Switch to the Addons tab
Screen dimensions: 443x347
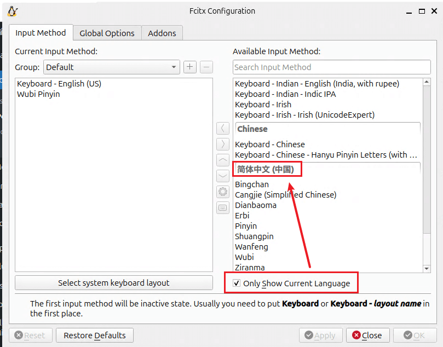point(162,33)
